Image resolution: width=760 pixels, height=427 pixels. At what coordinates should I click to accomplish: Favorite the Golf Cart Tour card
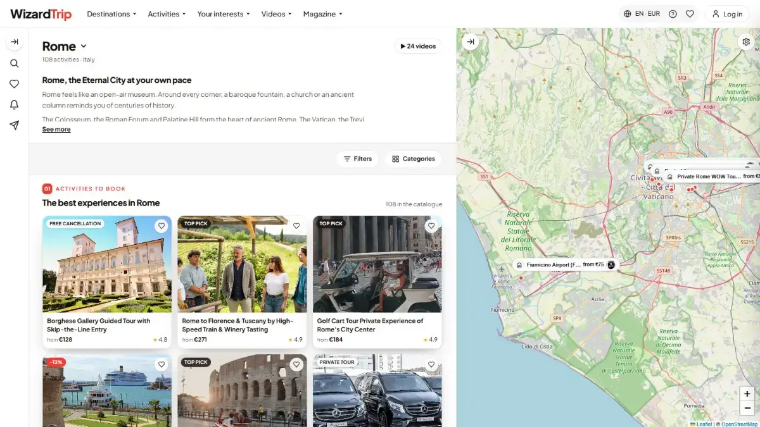[x=431, y=226]
